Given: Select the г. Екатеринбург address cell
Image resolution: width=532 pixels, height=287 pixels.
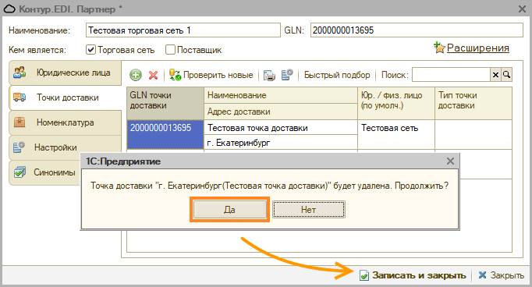Looking at the screenshot, I should point(281,143).
